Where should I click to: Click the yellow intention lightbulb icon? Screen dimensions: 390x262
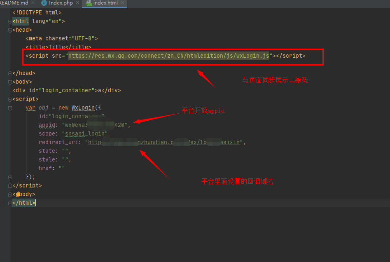pos(18,194)
